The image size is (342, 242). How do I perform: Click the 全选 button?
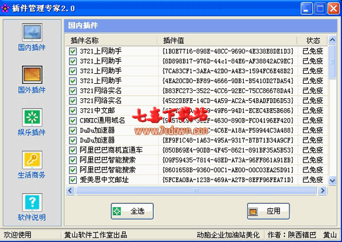pyautogui.click(x=132, y=211)
